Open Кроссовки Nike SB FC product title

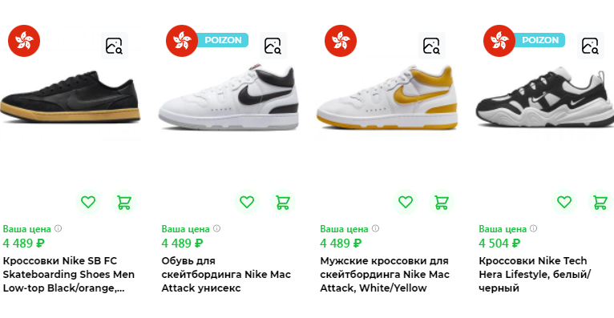[68, 274]
